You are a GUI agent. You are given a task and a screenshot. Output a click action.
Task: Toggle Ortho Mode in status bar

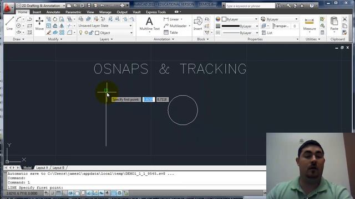coord(64,193)
